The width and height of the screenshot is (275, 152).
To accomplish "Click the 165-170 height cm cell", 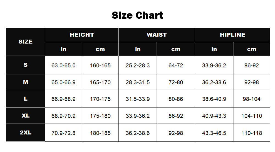I will (100, 82).
